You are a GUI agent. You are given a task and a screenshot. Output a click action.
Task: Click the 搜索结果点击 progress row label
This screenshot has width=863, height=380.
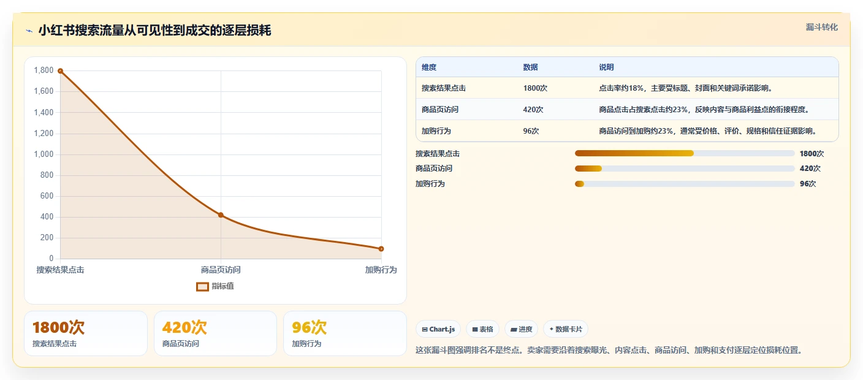438,153
